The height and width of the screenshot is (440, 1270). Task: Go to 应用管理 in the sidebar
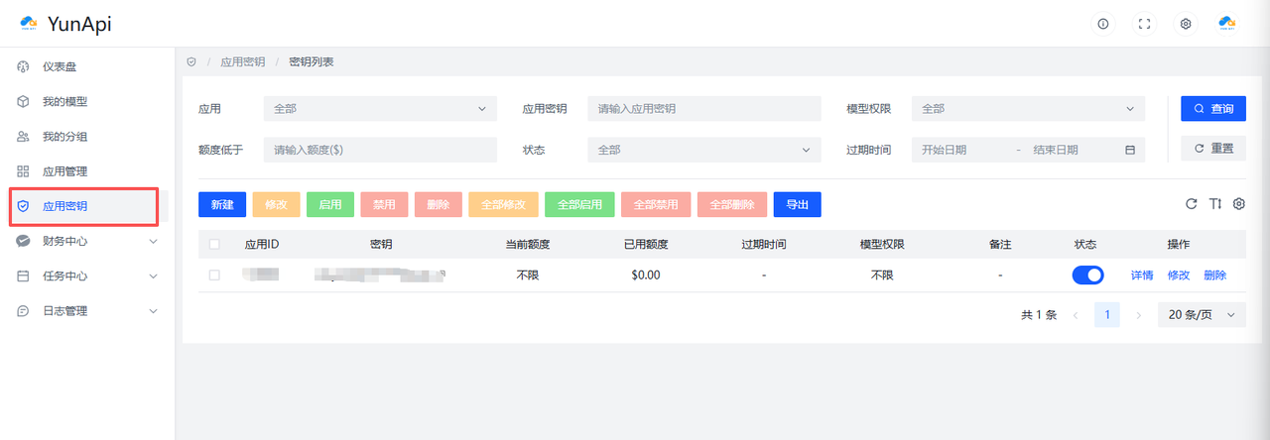(x=65, y=171)
